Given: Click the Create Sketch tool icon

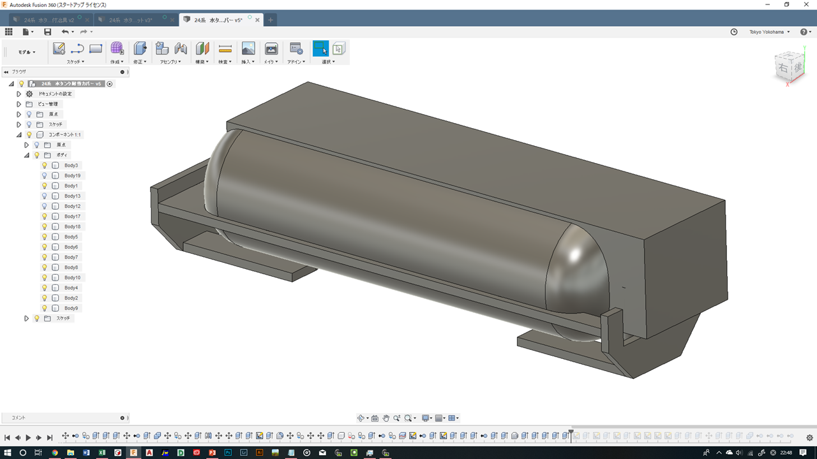Looking at the screenshot, I should click(59, 48).
